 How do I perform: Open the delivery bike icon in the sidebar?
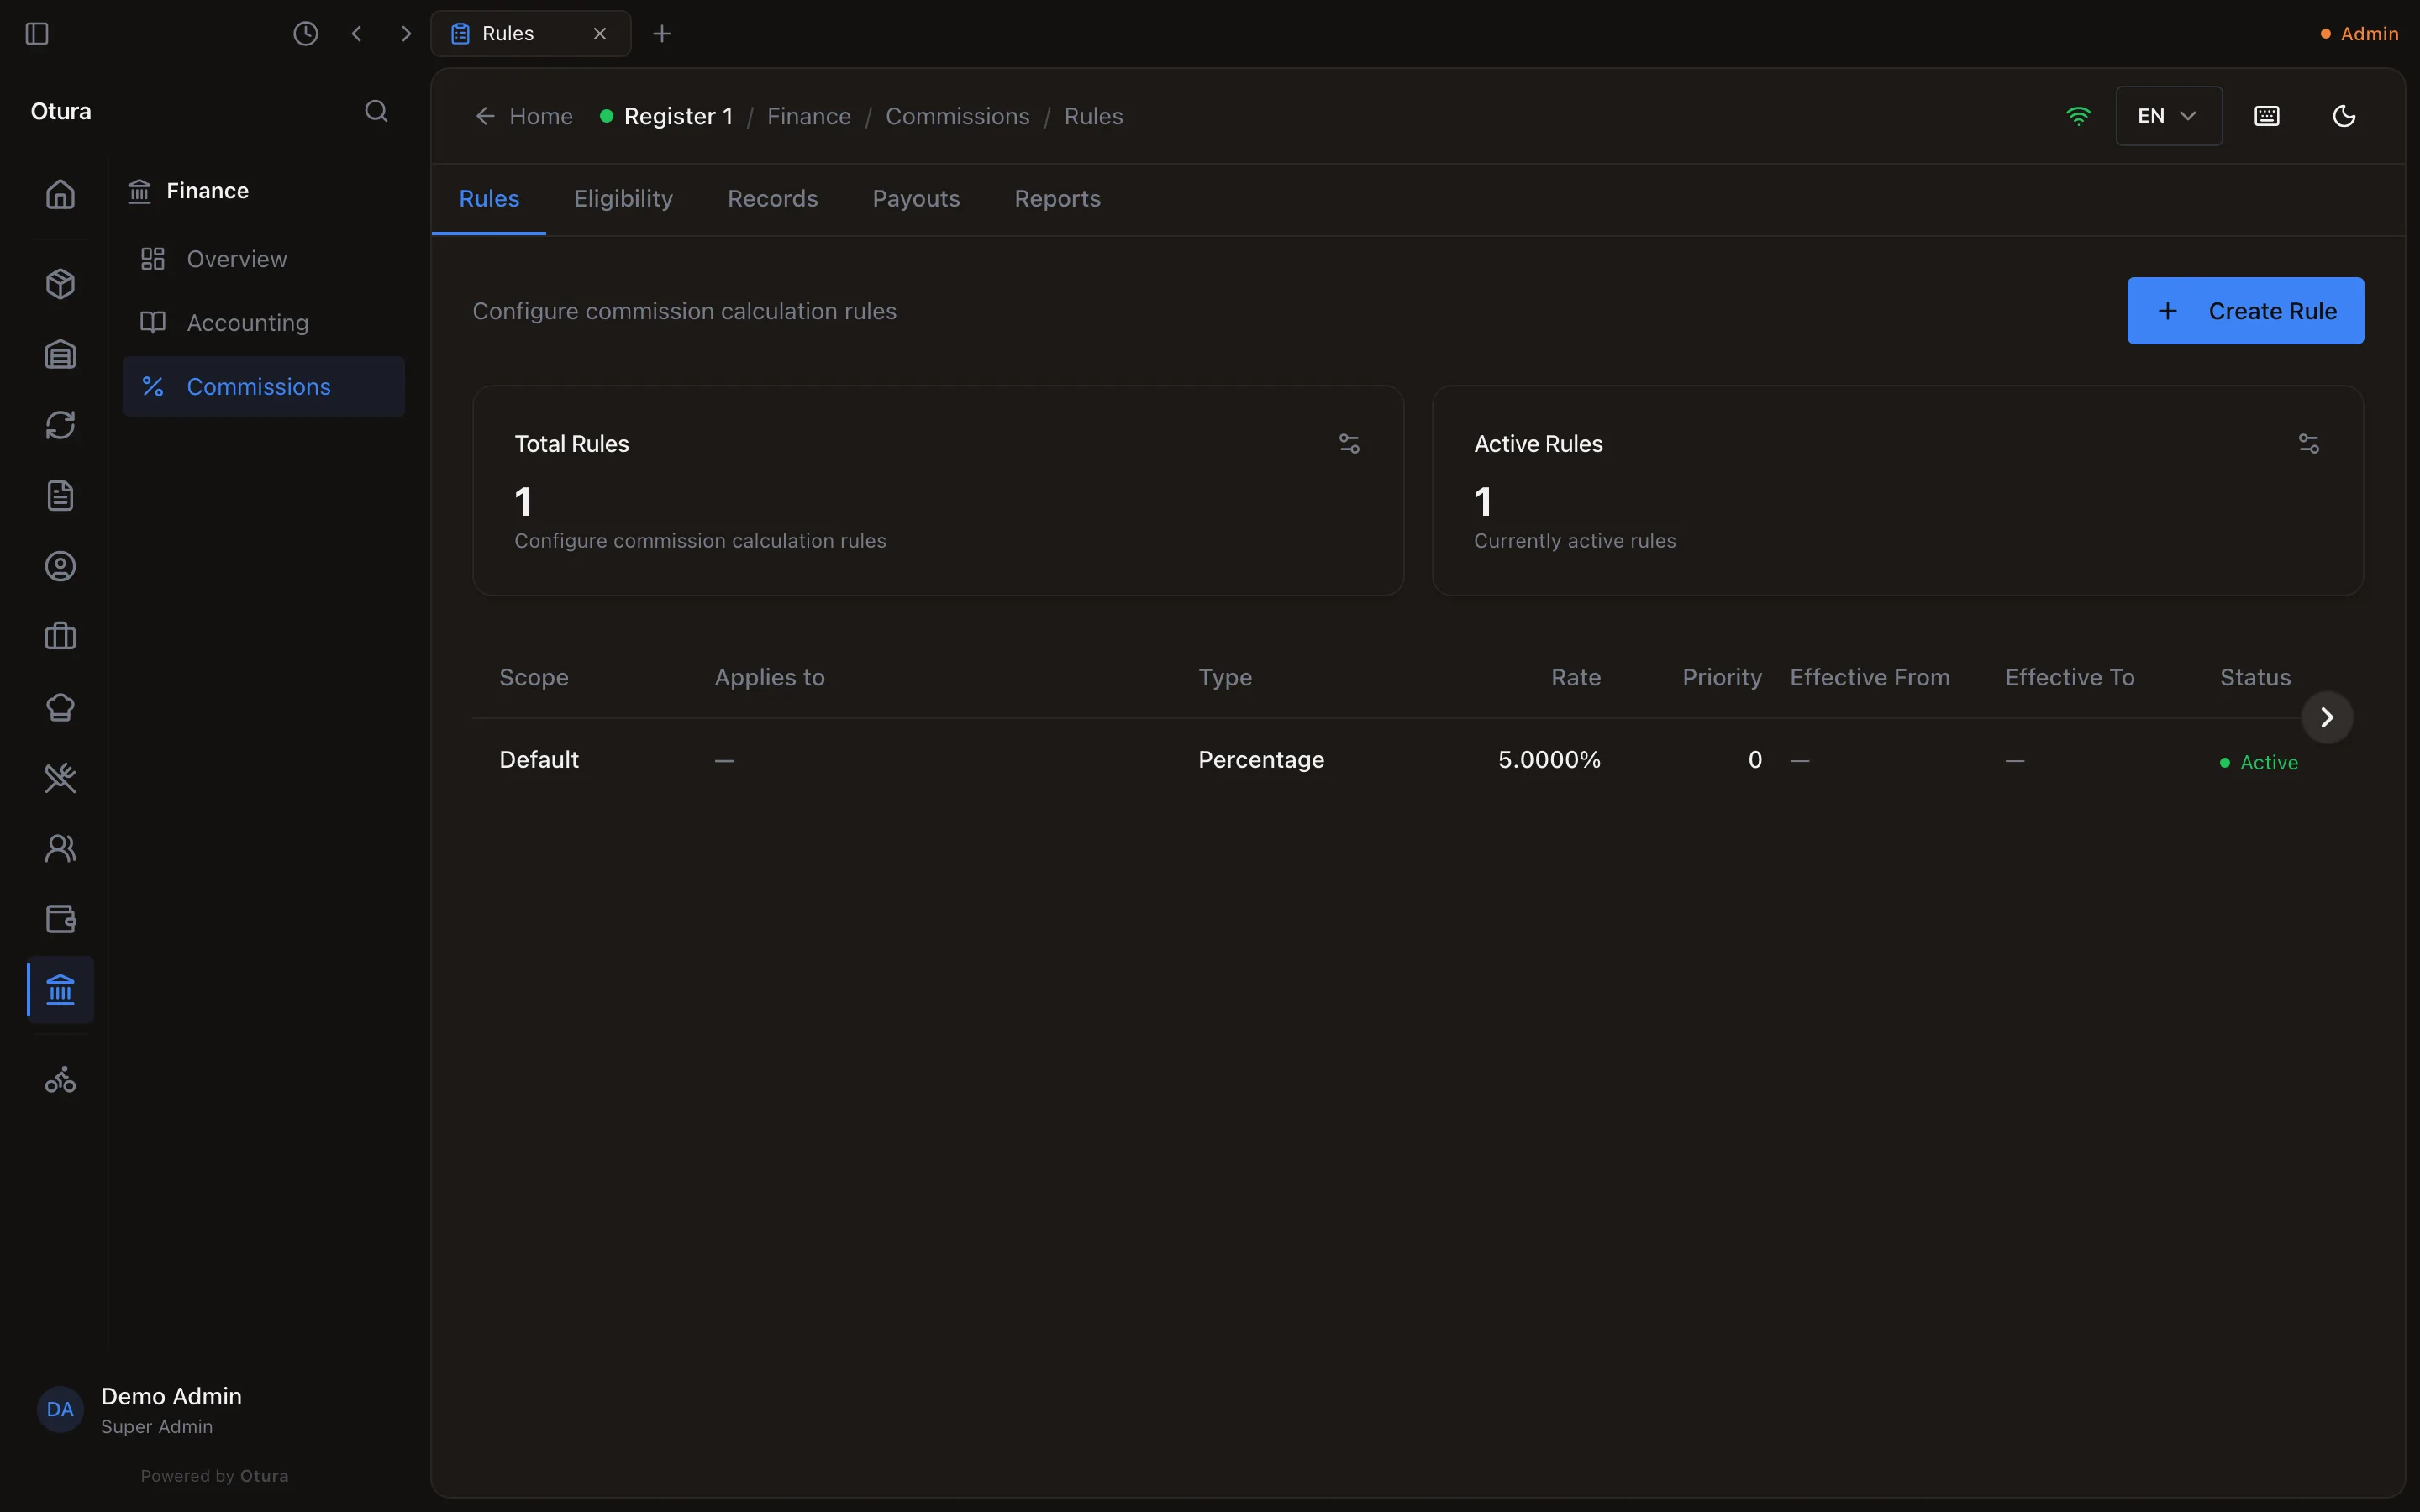click(60, 1080)
